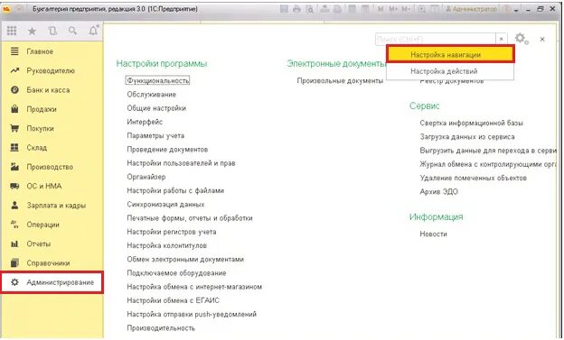Open the dropdown arrow next to the title bar info icon

(x=516, y=11)
